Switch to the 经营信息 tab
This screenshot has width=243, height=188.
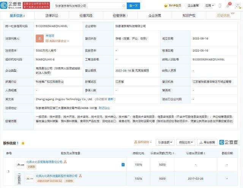120,16
